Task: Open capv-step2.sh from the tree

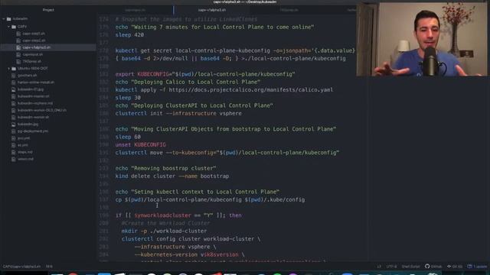Action: pyautogui.click(x=34, y=40)
